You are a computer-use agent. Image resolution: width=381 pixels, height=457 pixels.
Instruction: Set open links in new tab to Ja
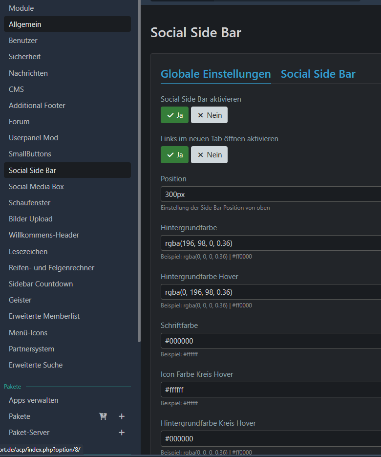(x=174, y=155)
